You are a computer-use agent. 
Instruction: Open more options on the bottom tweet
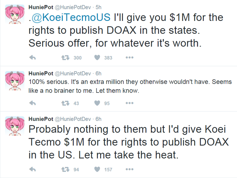[x=130, y=169]
